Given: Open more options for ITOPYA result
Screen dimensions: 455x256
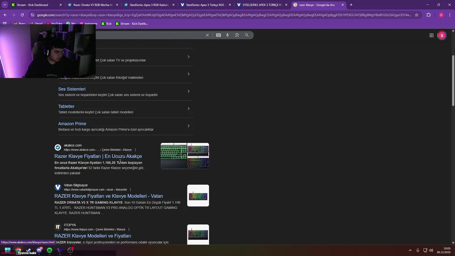Looking at the screenshot, I should point(129,229).
